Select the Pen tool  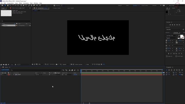click(24, 5)
